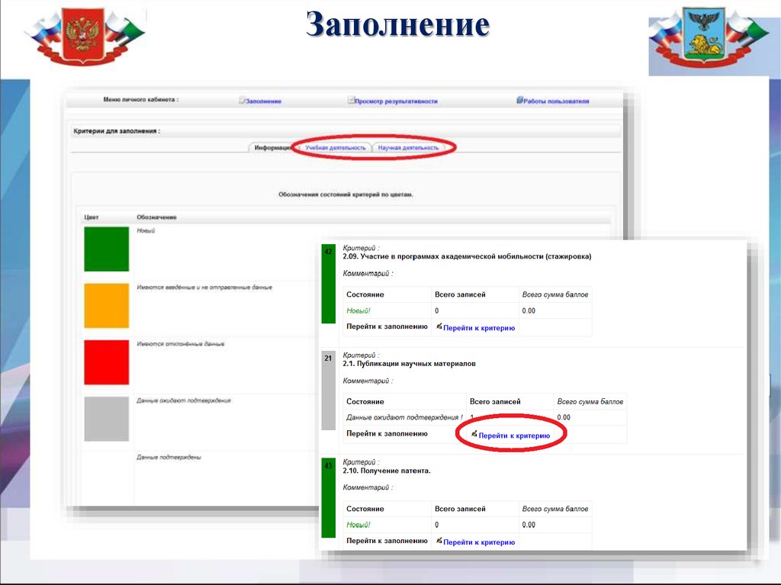
Task: Open the Просмотр результативности menu link
Action: 397,101
